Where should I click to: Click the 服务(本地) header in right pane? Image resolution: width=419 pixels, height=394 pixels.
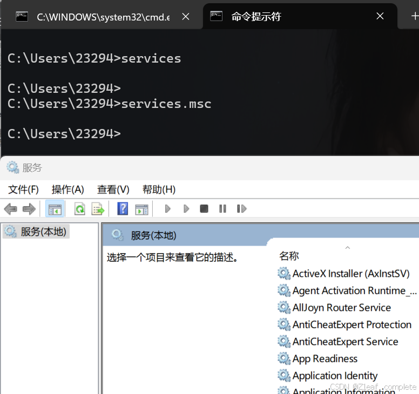tap(153, 236)
